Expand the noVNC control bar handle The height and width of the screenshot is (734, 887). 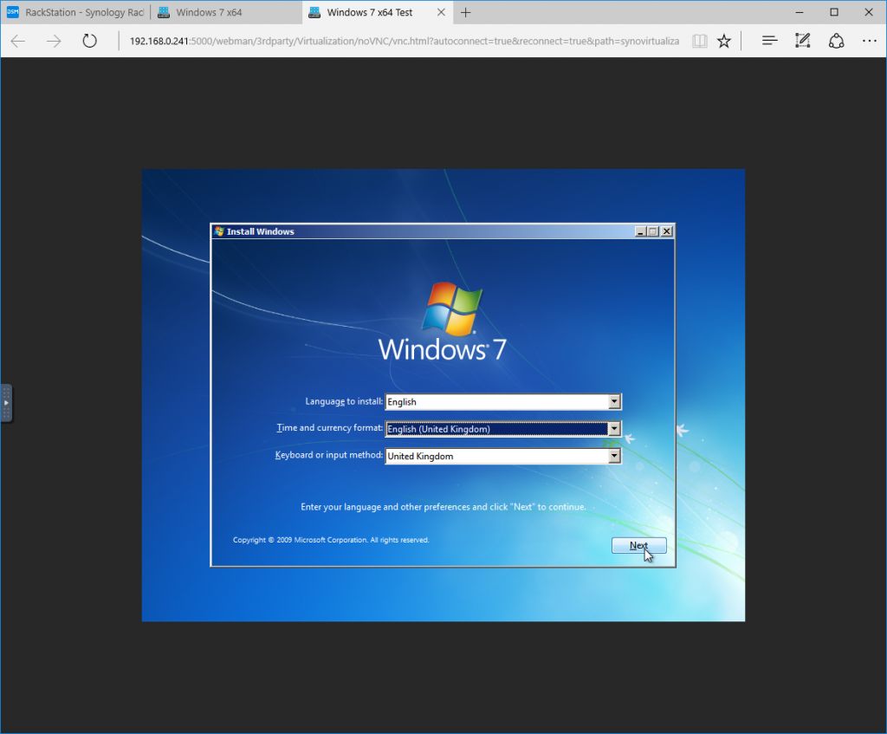click(x=7, y=403)
